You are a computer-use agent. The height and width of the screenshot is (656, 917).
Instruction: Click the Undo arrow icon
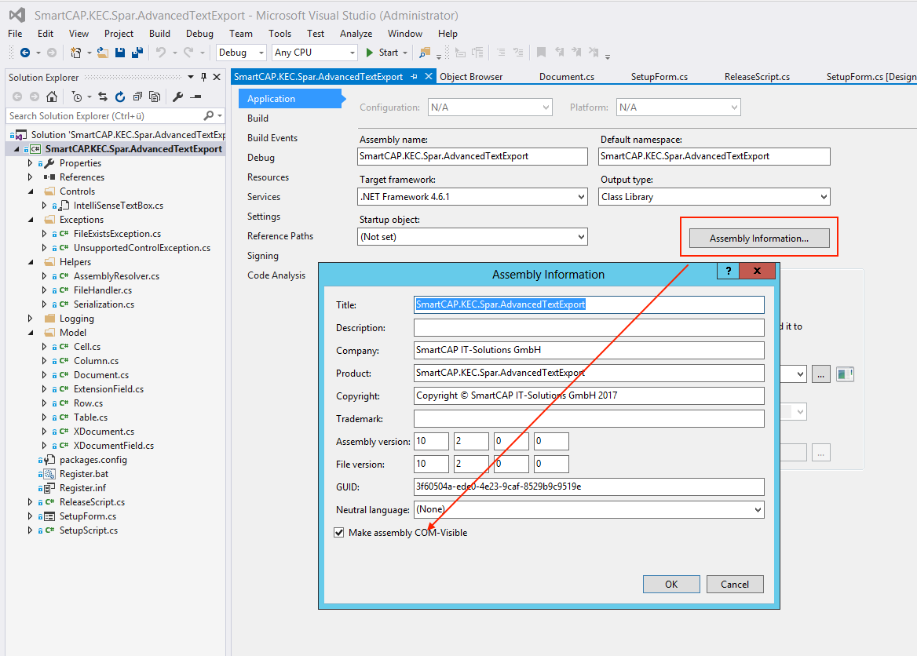click(160, 53)
